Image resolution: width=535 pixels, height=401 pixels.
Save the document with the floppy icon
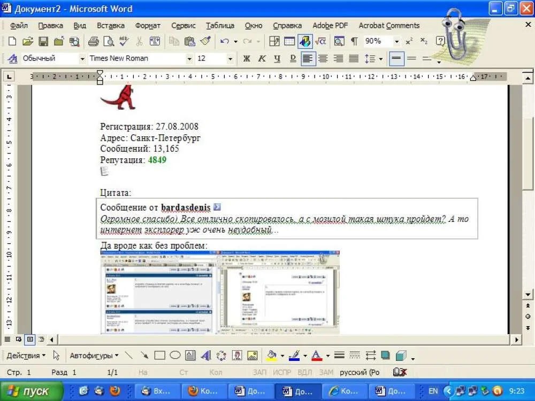pyautogui.click(x=43, y=41)
